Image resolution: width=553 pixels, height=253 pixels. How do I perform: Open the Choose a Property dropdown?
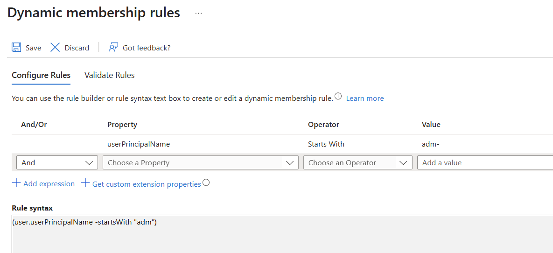point(200,162)
